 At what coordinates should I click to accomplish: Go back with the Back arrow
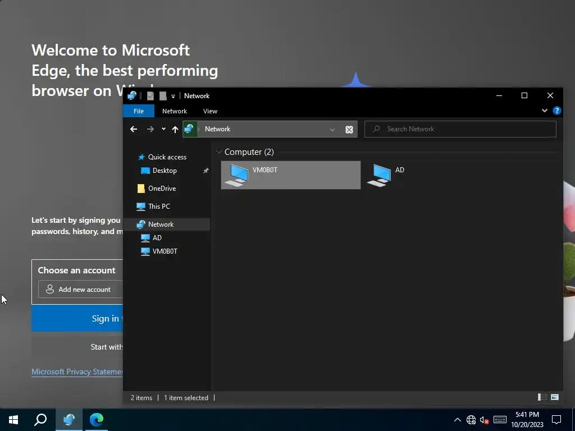[x=134, y=129]
